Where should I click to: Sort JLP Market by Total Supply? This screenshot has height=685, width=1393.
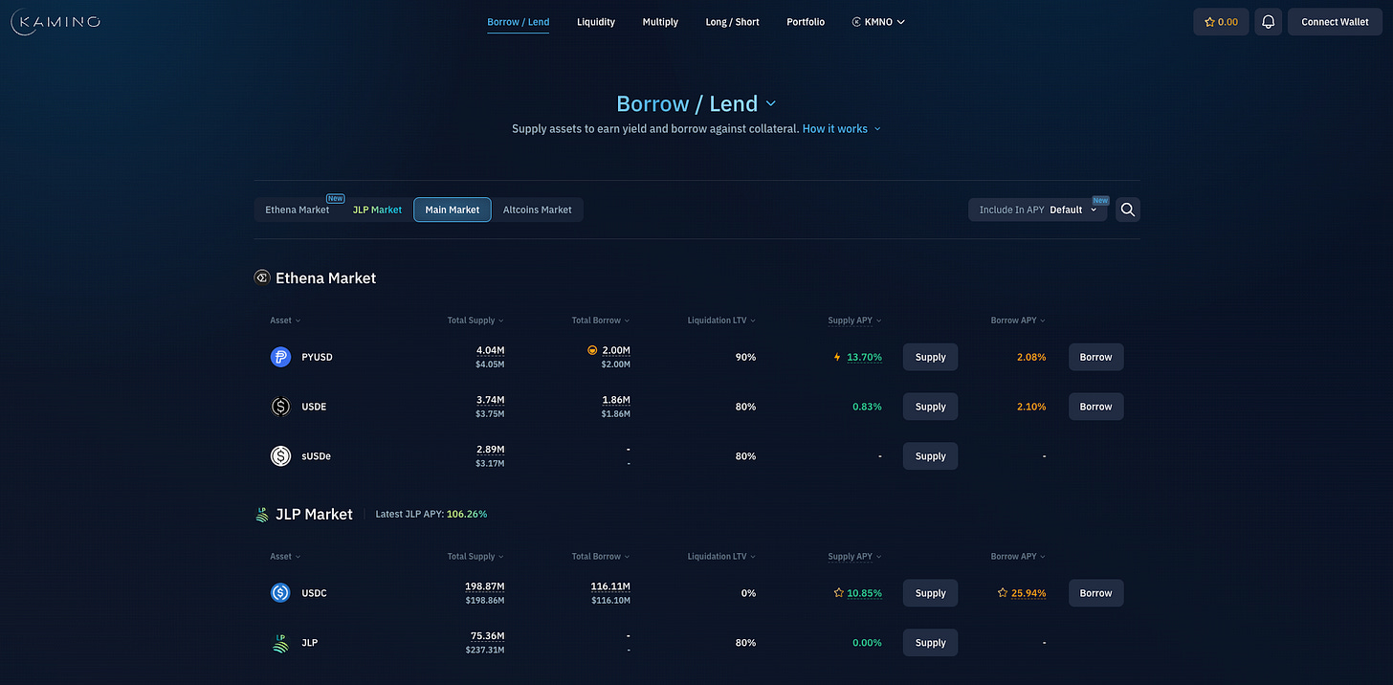(x=475, y=556)
